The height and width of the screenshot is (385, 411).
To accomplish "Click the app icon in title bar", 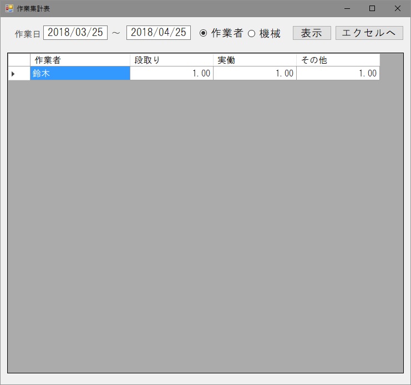I will (x=9, y=8).
